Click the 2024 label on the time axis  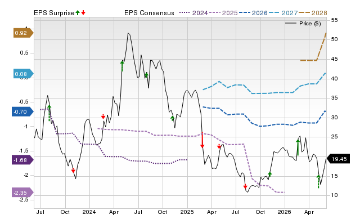[x=89, y=212]
